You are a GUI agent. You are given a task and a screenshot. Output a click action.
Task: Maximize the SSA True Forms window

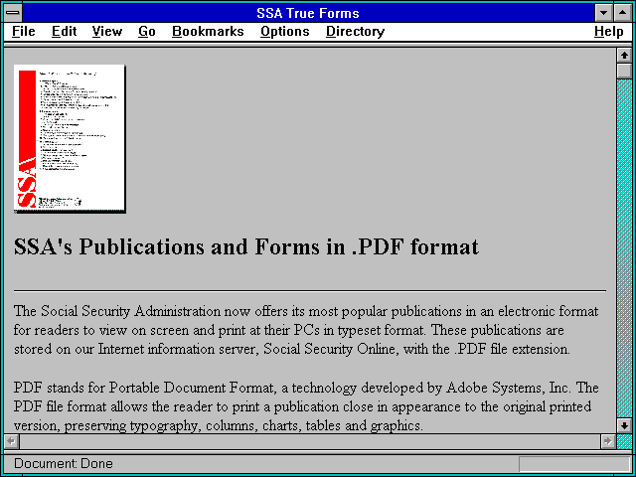622,13
